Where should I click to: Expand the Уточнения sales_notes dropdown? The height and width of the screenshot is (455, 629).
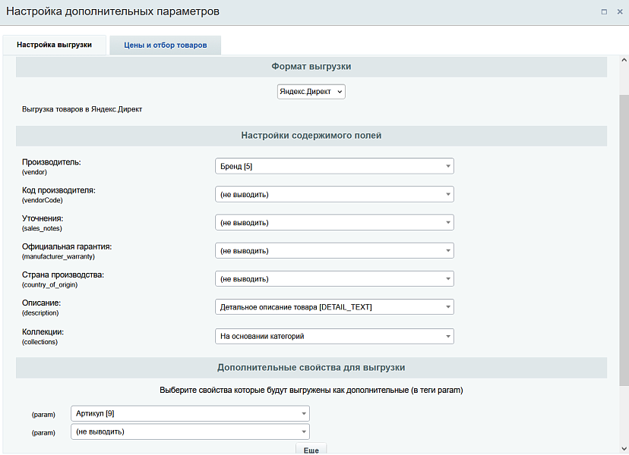point(334,222)
